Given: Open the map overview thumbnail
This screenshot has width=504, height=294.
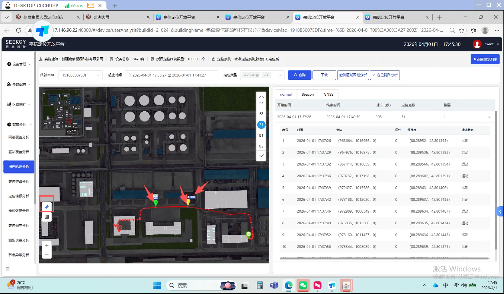Looking at the screenshot, I should [61, 112].
